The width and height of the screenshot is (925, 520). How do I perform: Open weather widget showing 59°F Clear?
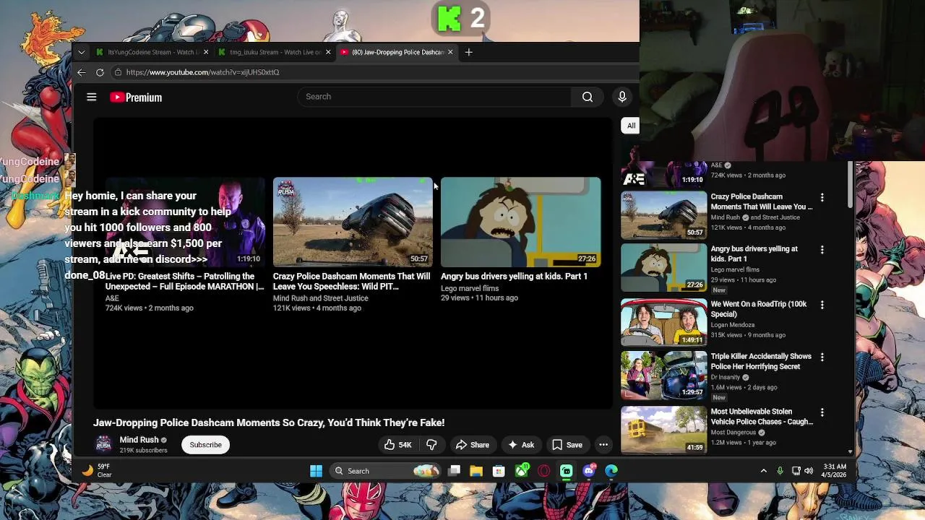pyautogui.click(x=97, y=471)
